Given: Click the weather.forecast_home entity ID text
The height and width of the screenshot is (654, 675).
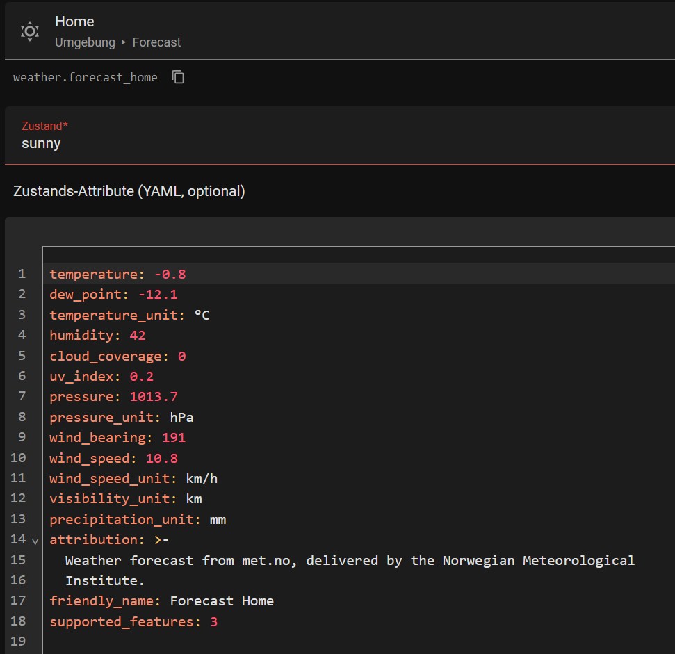Looking at the screenshot, I should [x=85, y=77].
